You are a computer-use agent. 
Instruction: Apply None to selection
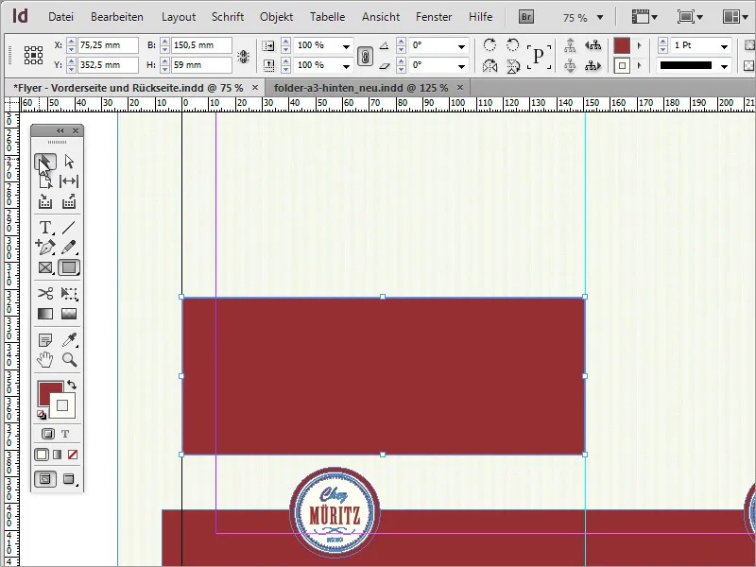click(x=73, y=455)
